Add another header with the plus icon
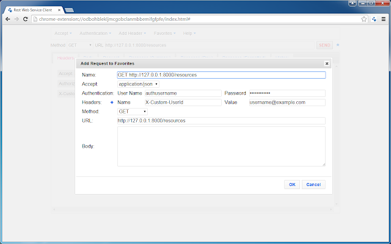 (x=112, y=102)
